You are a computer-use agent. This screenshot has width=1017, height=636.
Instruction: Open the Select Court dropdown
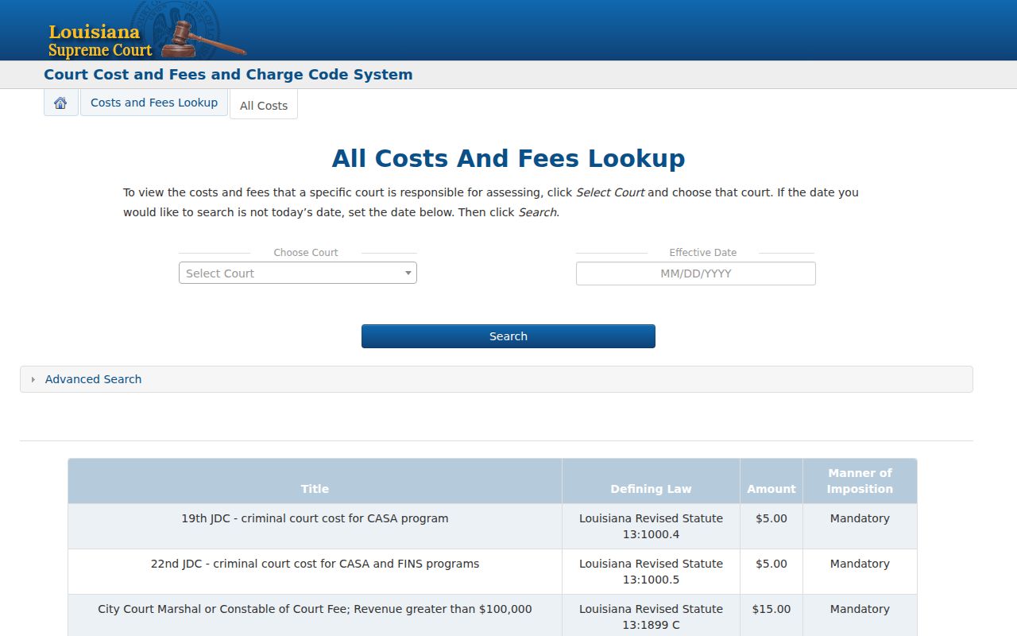click(x=298, y=273)
